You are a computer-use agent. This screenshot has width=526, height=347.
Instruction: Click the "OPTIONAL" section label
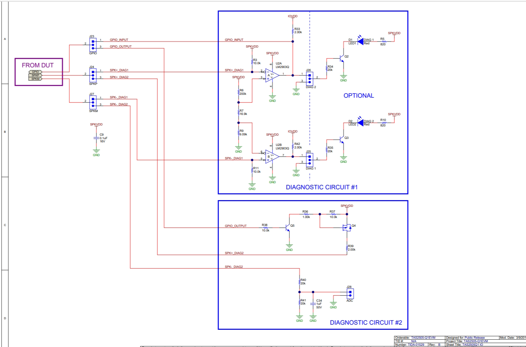coord(358,95)
